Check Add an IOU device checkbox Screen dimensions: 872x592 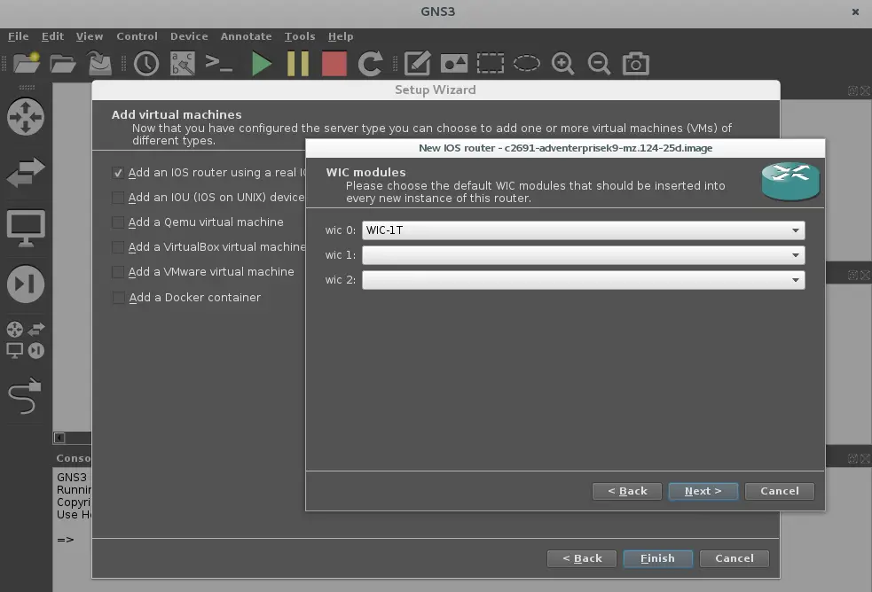point(118,198)
